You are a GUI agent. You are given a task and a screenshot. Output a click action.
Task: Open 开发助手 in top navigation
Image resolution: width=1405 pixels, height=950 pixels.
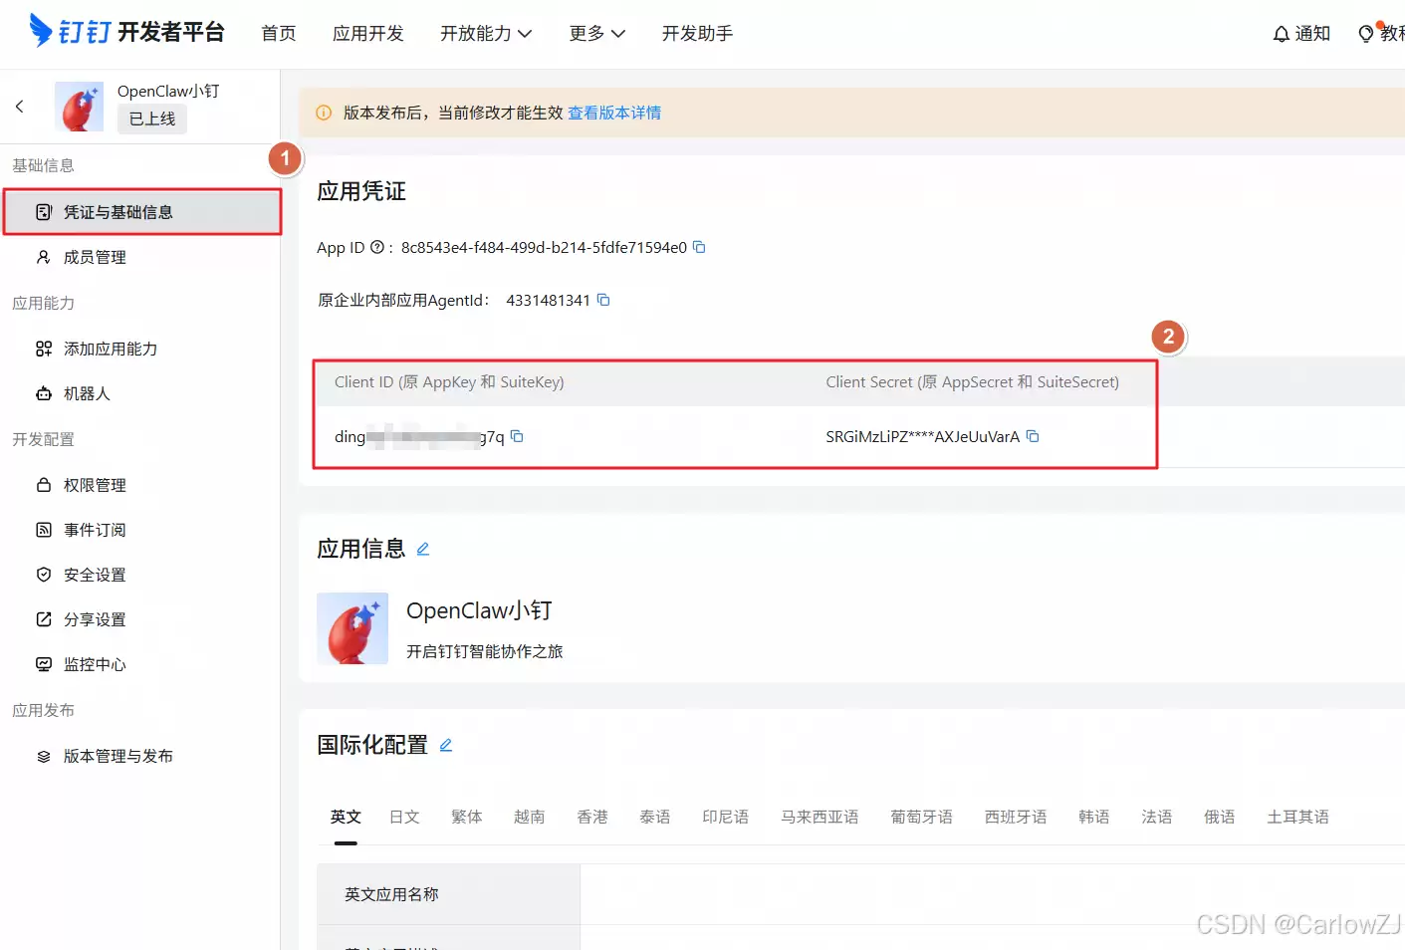[x=697, y=34]
